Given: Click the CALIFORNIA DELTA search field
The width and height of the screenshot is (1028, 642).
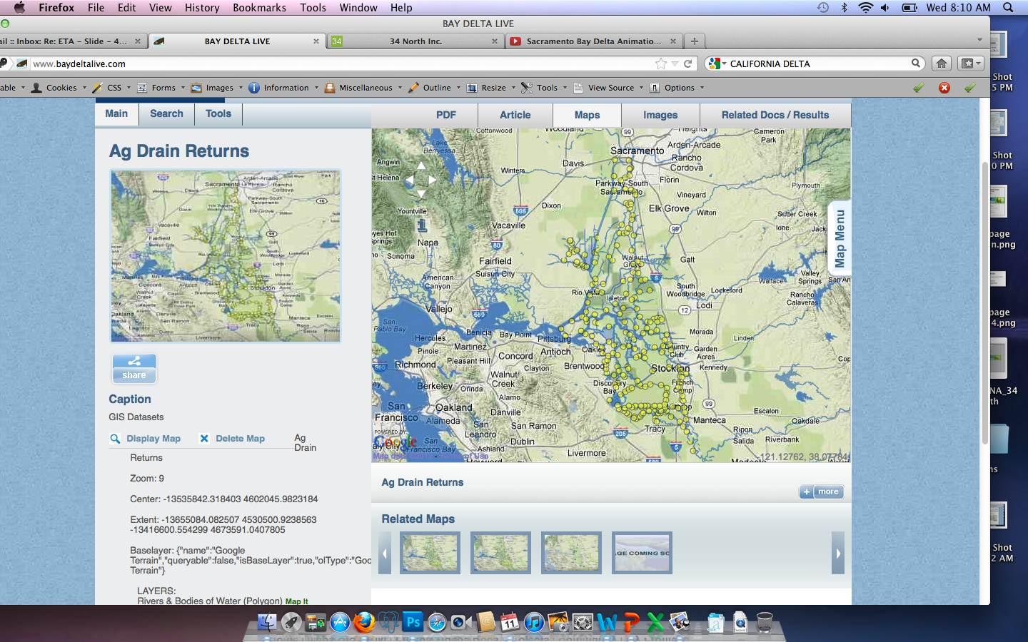Looking at the screenshot, I should (818, 63).
